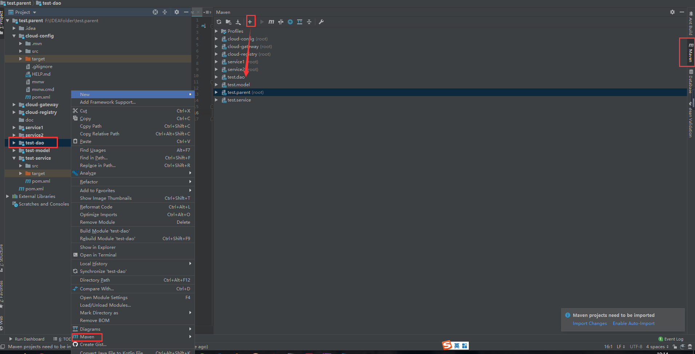695x354 pixels.
Task: Choose Open in Terminal entry
Action: [x=133, y=255]
